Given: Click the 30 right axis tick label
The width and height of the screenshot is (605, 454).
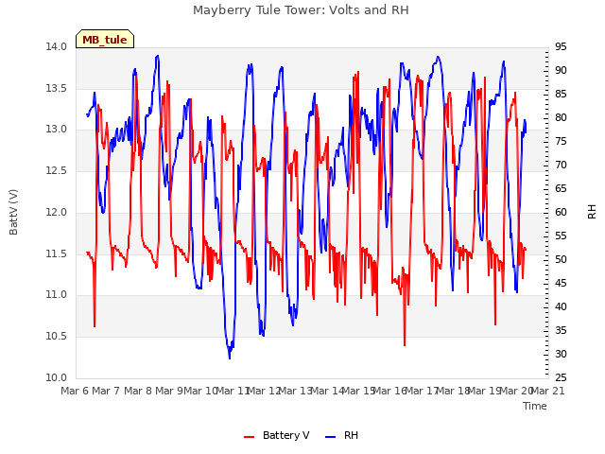Looking at the screenshot, I should [x=561, y=354].
